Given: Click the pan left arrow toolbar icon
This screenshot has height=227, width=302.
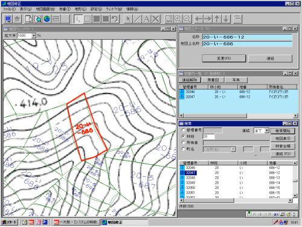Looking at the screenshot, I should tap(199, 19).
